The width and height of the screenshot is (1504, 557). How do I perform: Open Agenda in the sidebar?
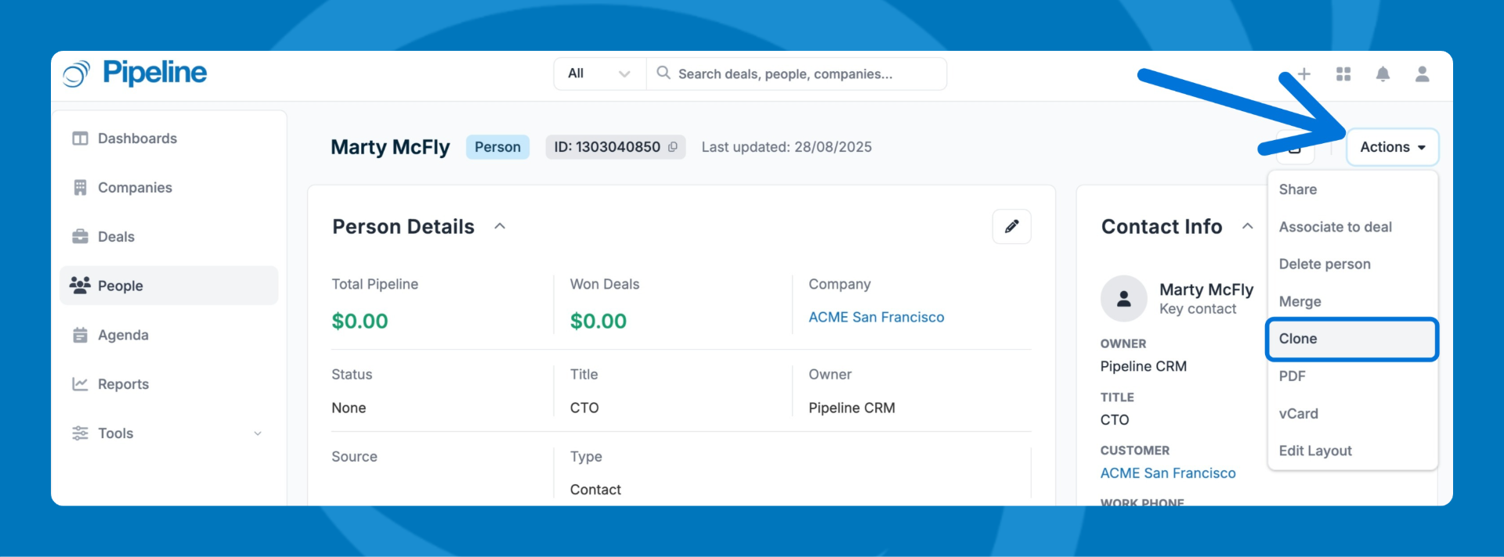[169, 335]
